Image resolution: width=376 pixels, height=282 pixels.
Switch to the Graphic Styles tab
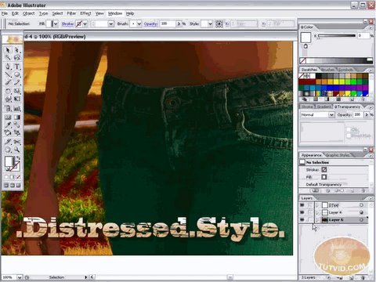[338, 155]
